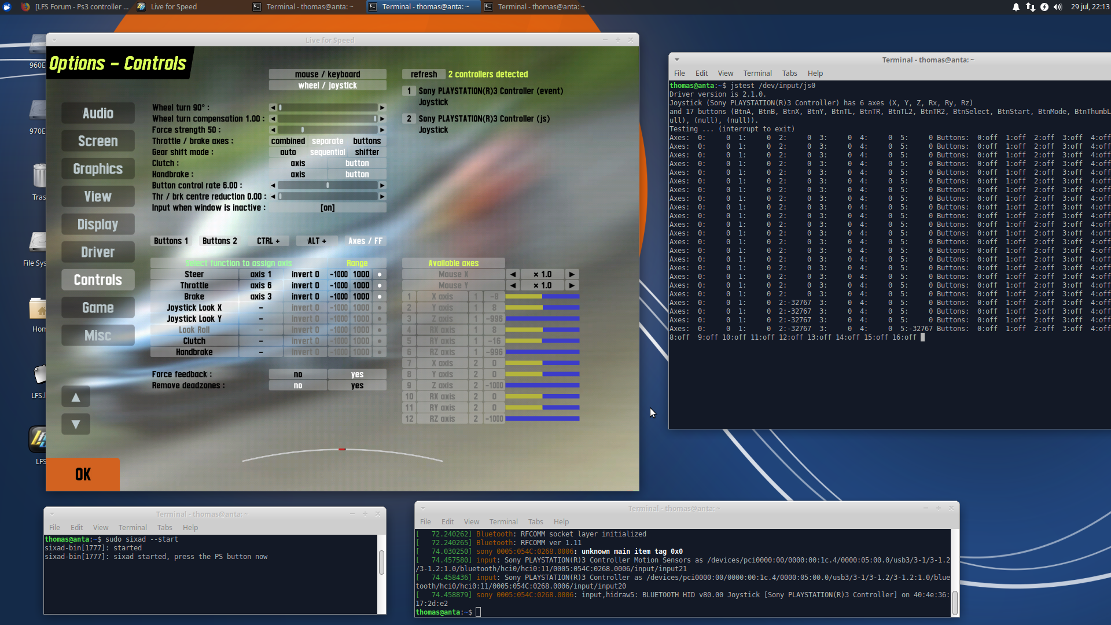Open the Graphics options section
This screenshot has height=625, width=1111.
coord(98,169)
